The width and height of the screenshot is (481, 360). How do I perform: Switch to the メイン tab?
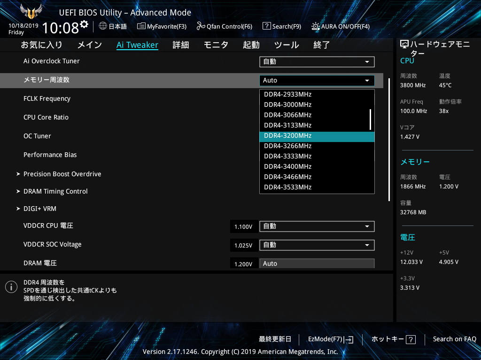pyautogui.click(x=90, y=45)
